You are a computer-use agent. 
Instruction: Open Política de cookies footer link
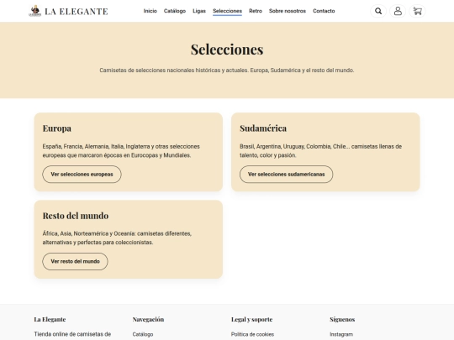[x=252, y=334]
